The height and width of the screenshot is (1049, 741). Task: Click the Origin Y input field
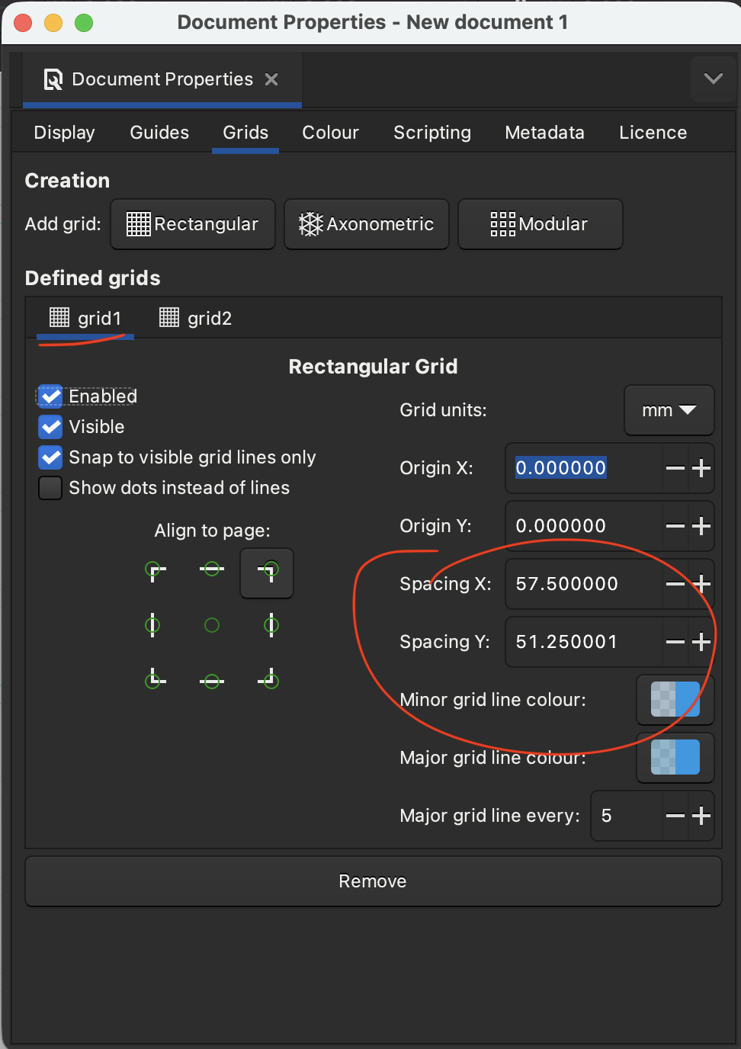coord(583,526)
